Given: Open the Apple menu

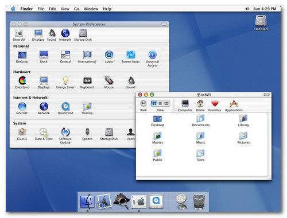Looking at the screenshot, I should click(x=13, y=9).
